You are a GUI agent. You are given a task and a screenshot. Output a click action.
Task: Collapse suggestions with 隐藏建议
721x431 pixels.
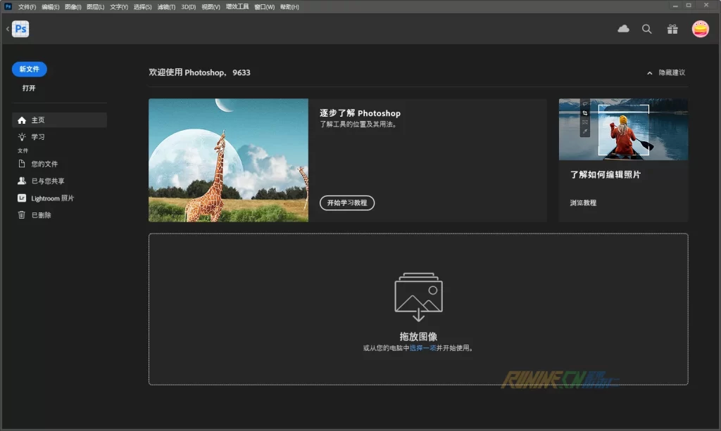[666, 72]
